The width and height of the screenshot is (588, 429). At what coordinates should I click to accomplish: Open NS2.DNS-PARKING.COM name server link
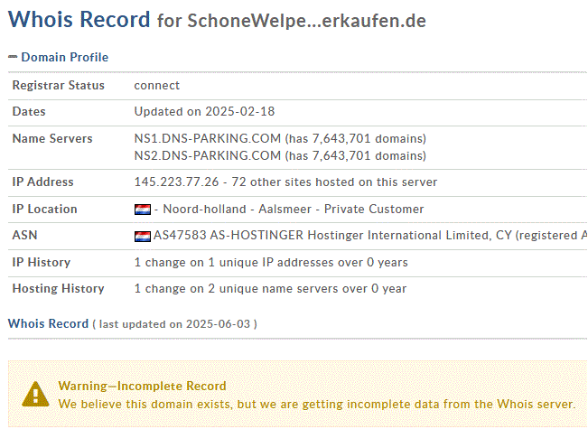pos(208,155)
